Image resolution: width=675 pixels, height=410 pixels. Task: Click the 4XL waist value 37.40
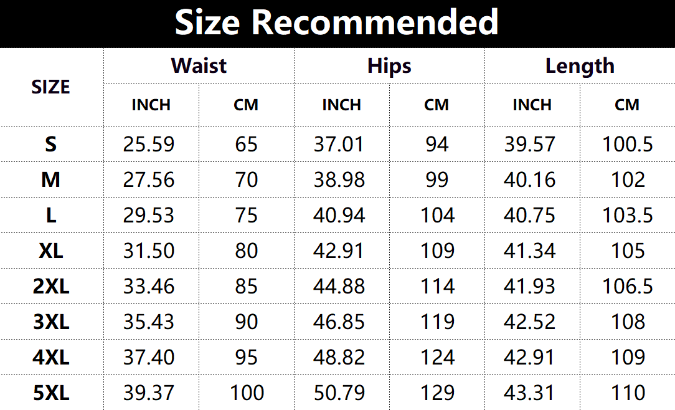[149, 358]
